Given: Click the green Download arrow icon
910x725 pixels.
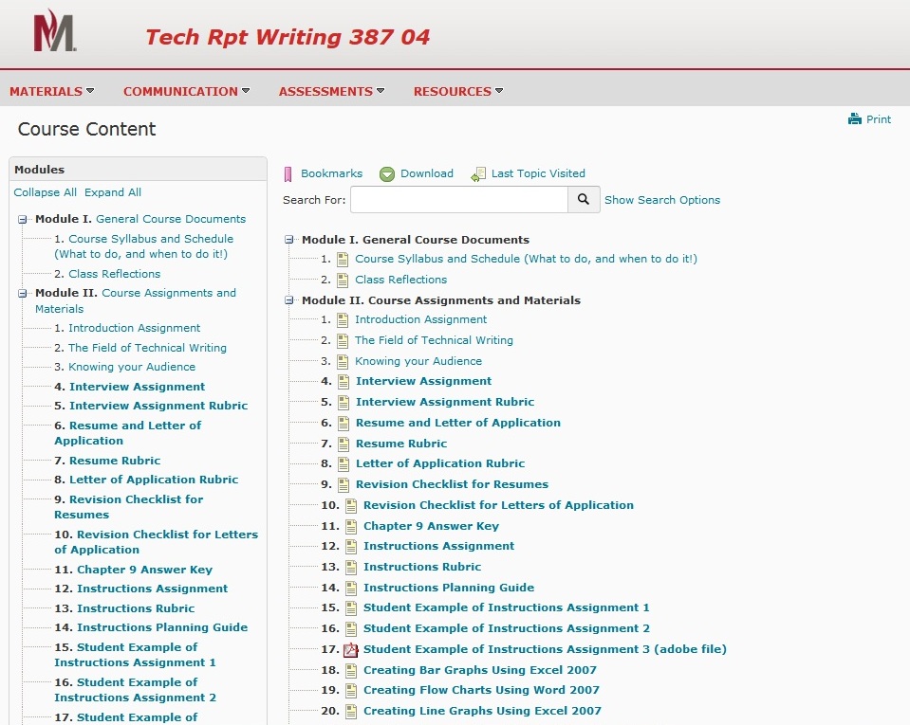Looking at the screenshot, I should pyautogui.click(x=387, y=174).
